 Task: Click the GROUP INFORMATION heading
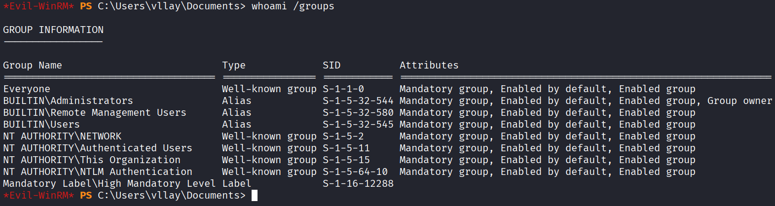(x=53, y=30)
